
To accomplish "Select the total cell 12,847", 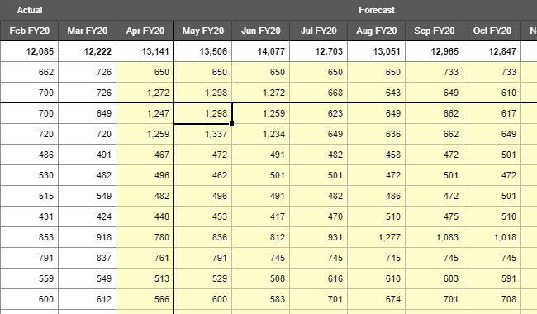I will (x=492, y=51).
